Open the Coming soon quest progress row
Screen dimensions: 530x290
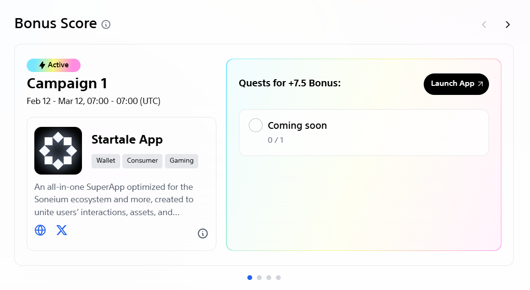(364, 133)
